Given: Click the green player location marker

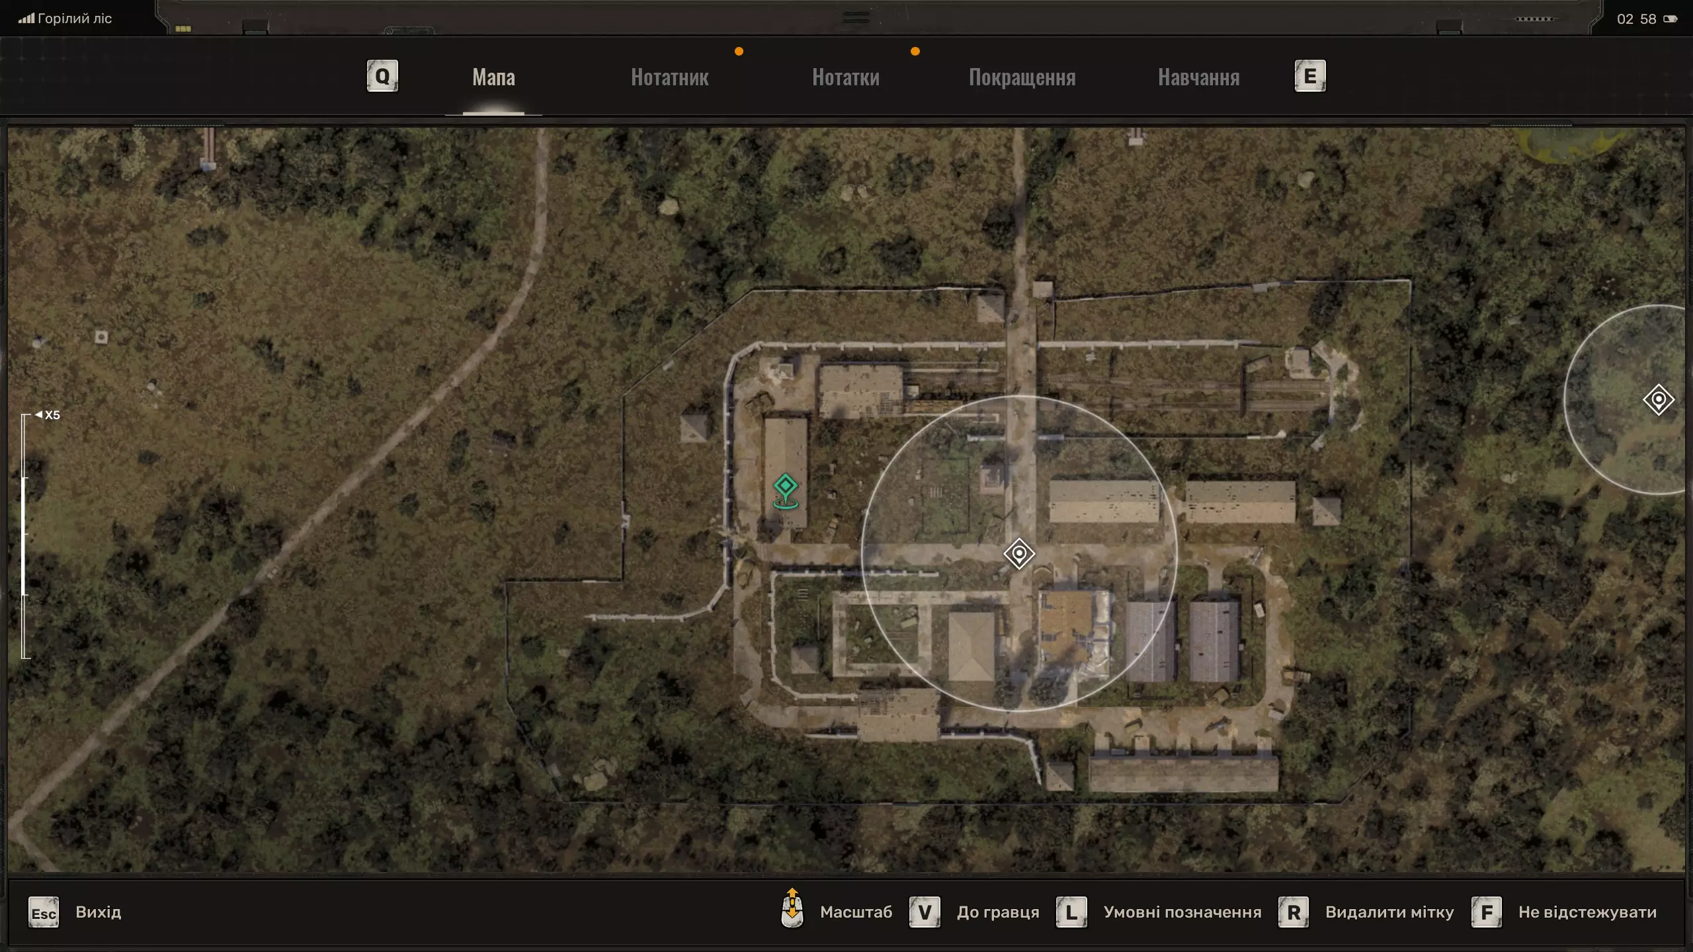Looking at the screenshot, I should 785,491.
